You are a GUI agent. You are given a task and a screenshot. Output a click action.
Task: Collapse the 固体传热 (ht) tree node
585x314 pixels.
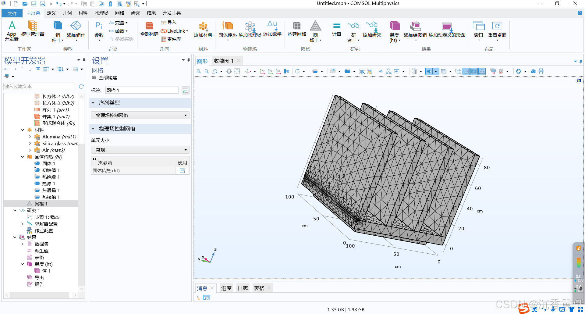(22, 157)
